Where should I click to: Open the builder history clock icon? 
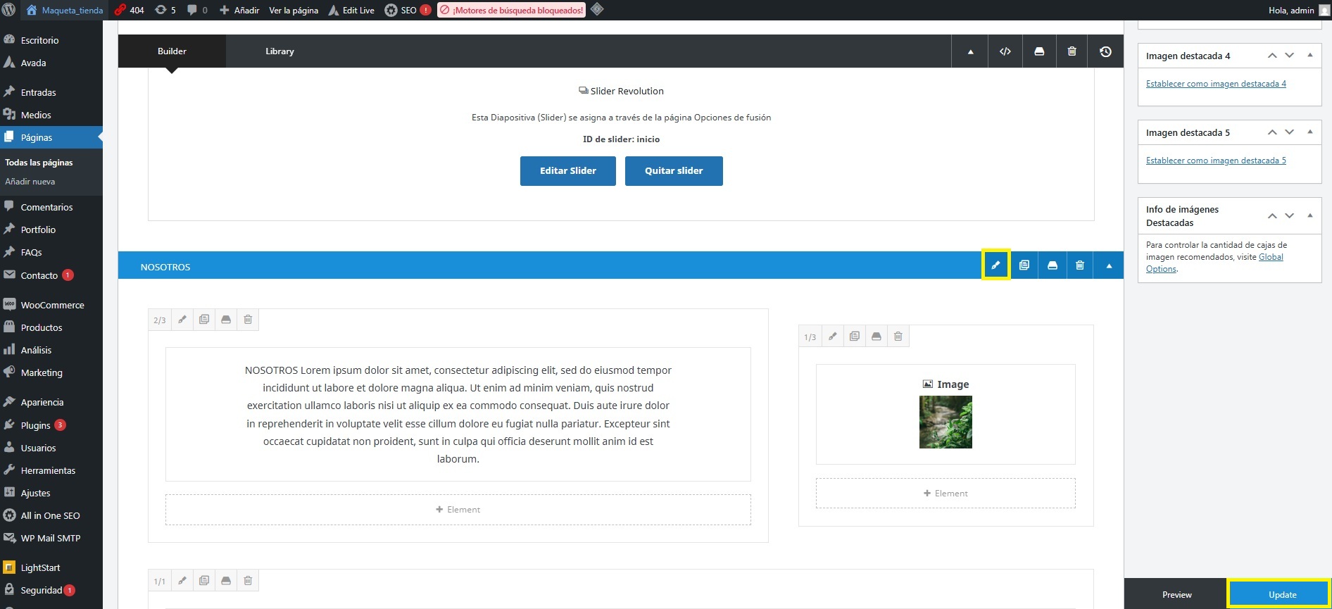(1105, 51)
